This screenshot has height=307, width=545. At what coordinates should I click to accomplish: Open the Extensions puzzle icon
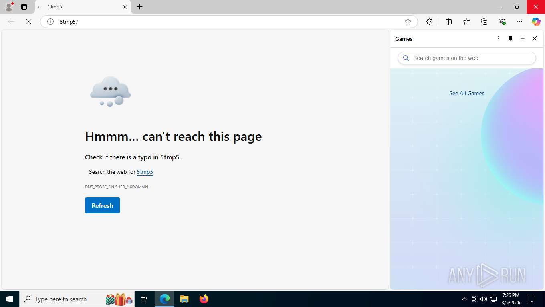(x=430, y=22)
